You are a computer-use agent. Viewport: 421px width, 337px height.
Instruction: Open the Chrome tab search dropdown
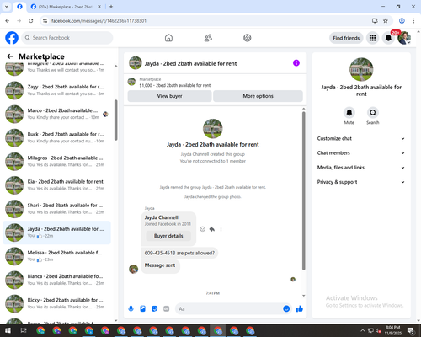(x=7, y=7)
